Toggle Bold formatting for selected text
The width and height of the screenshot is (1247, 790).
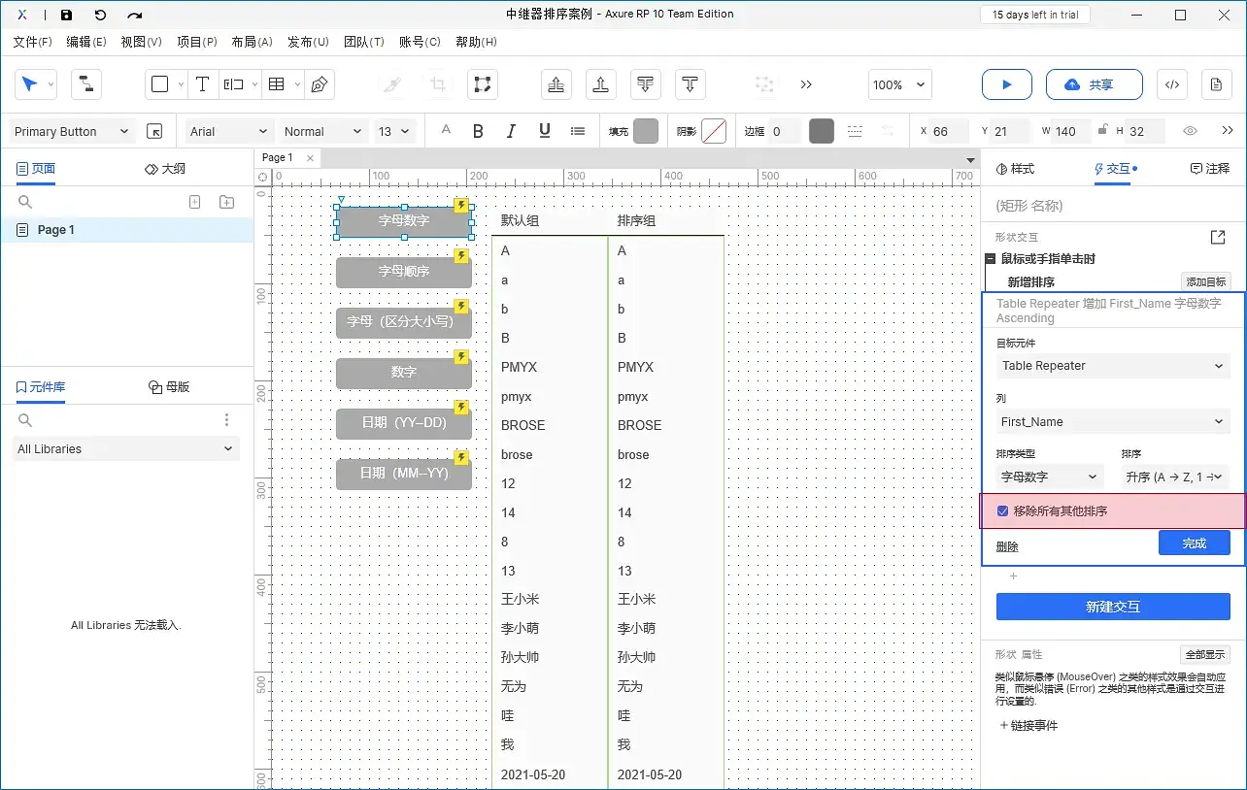(478, 130)
